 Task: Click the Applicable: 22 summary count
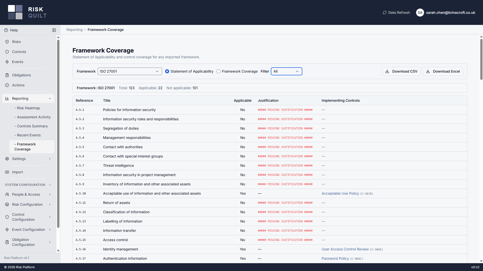tap(150, 88)
